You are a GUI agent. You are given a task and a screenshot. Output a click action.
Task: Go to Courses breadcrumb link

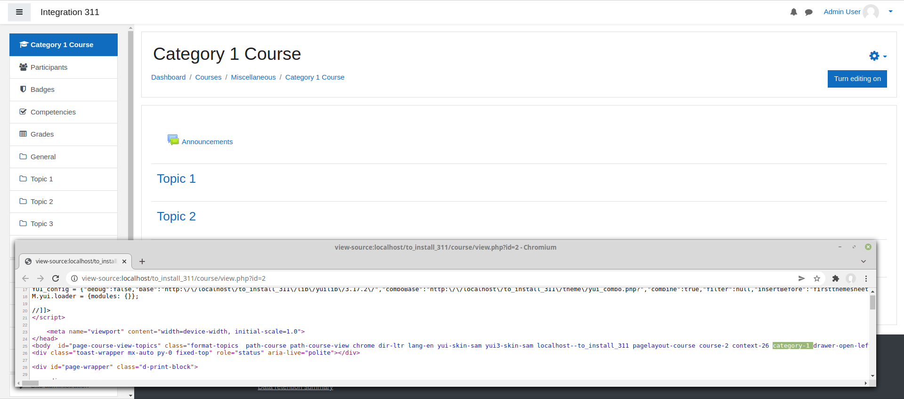click(x=208, y=77)
